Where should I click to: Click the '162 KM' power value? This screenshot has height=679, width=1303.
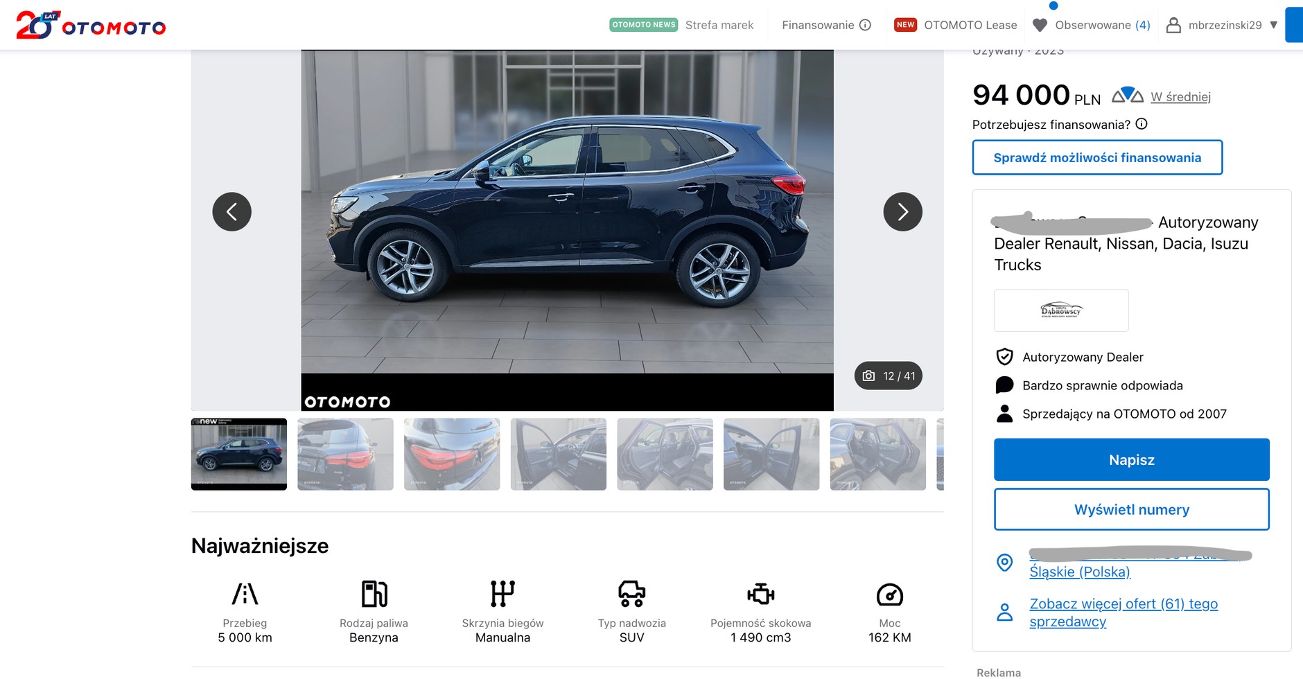(890, 637)
